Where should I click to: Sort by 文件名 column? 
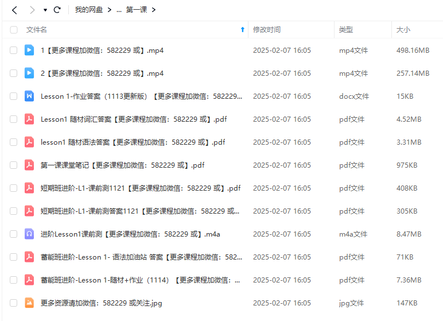coord(37,30)
